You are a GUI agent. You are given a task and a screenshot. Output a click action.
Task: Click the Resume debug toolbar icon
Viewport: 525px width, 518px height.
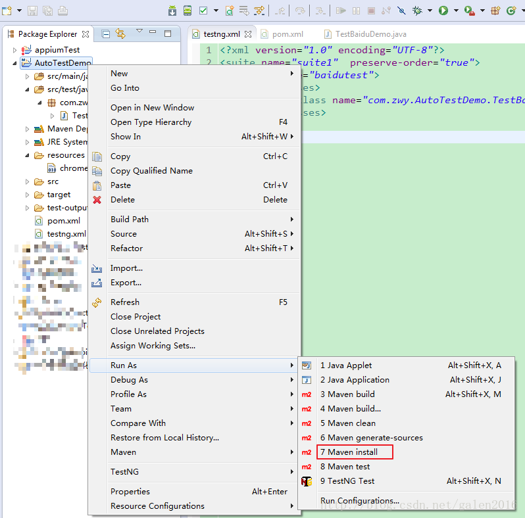[x=341, y=11]
